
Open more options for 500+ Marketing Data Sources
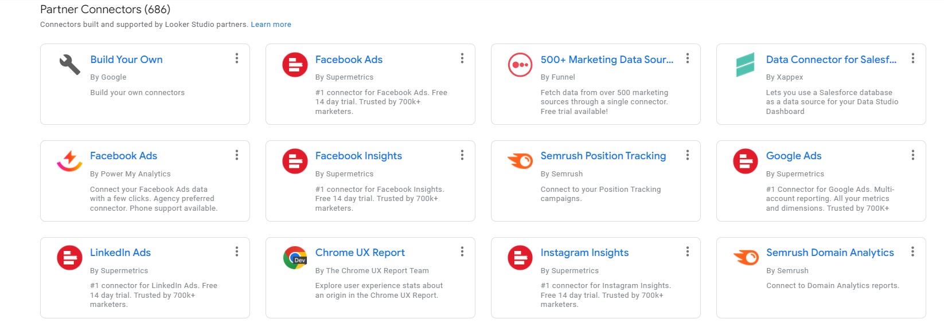click(x=688, y=58)
